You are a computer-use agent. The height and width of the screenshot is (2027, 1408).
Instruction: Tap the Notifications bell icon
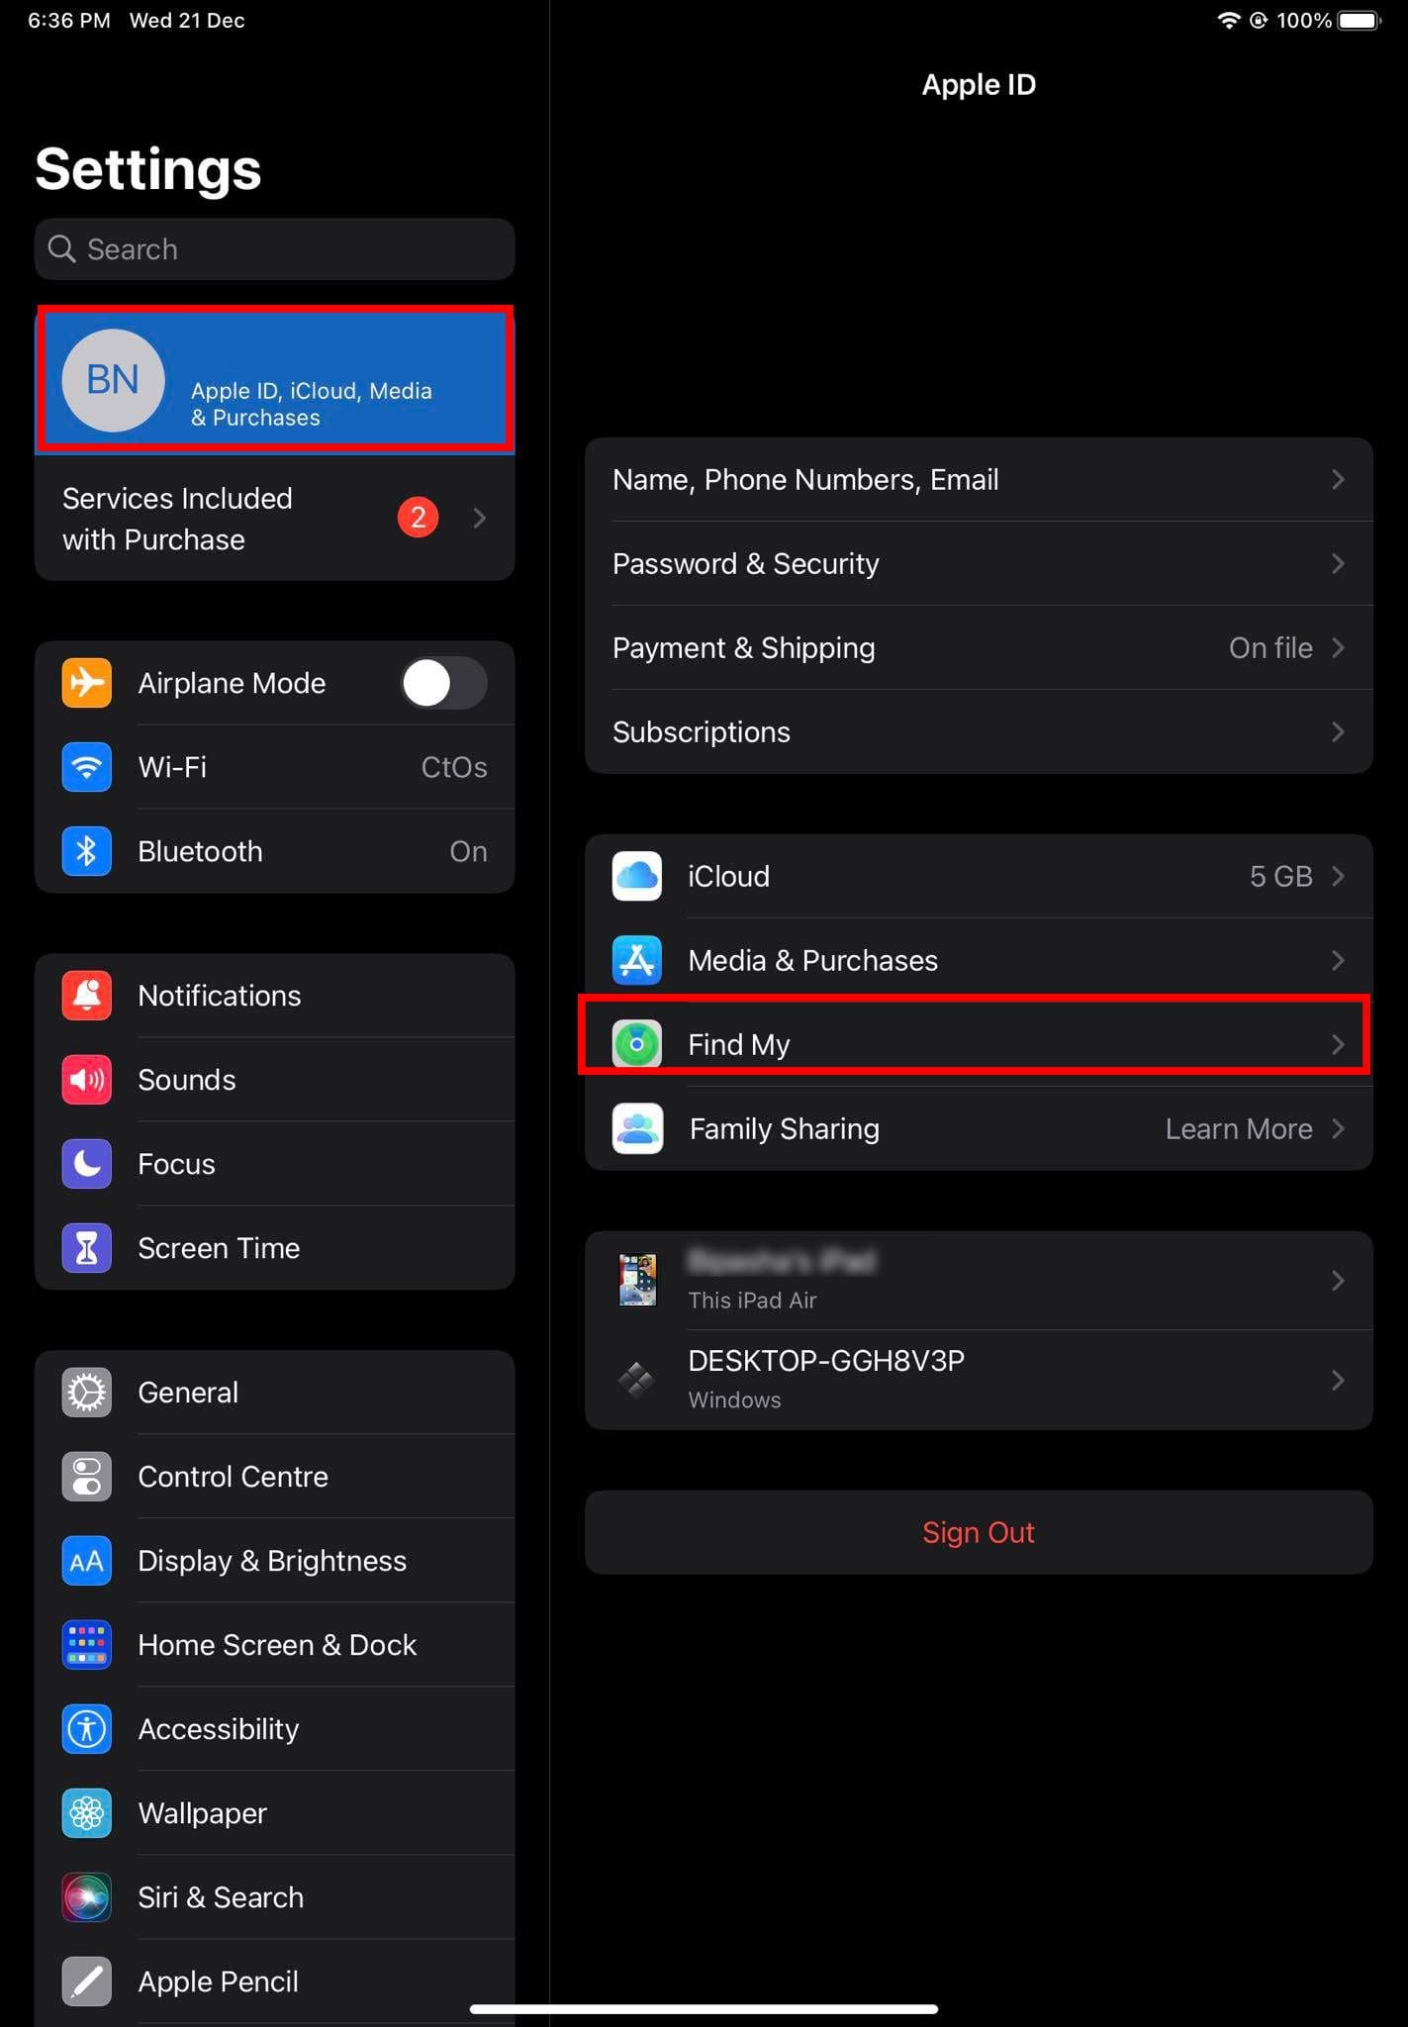(87, 996)
